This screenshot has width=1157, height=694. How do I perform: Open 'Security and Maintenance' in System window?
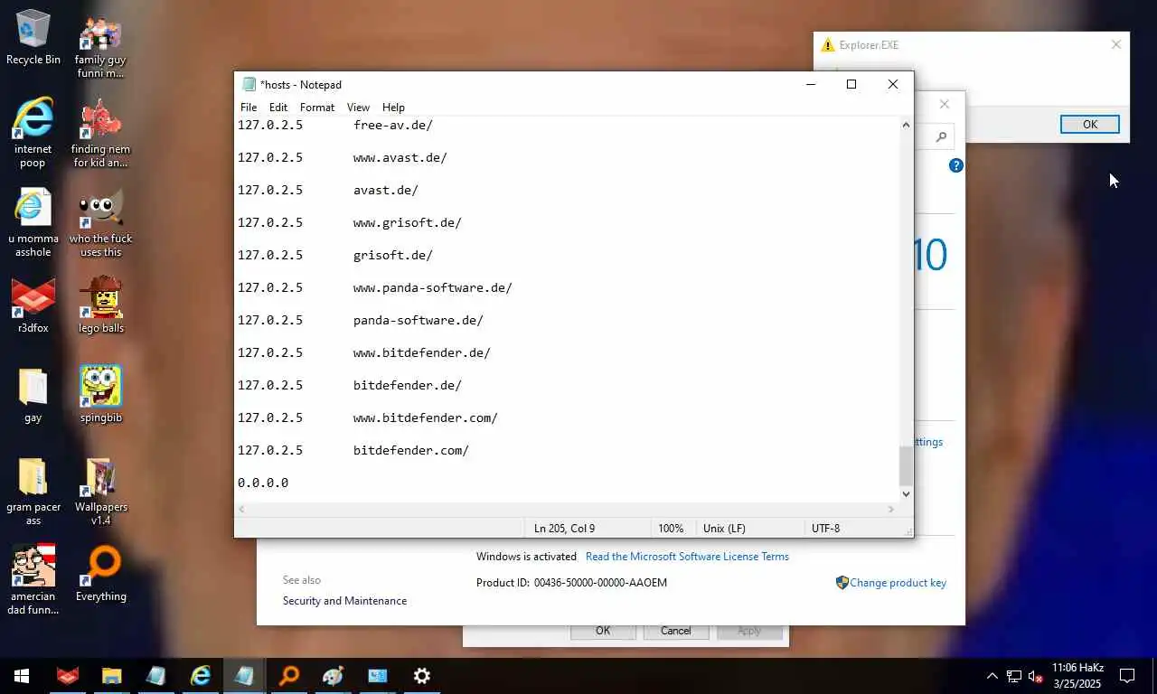(x=344, y=601)
